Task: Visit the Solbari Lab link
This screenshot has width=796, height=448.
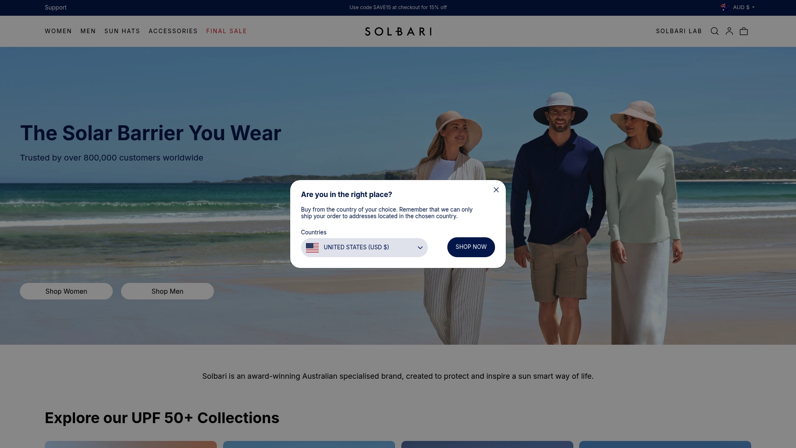Action: click(679, 31)
